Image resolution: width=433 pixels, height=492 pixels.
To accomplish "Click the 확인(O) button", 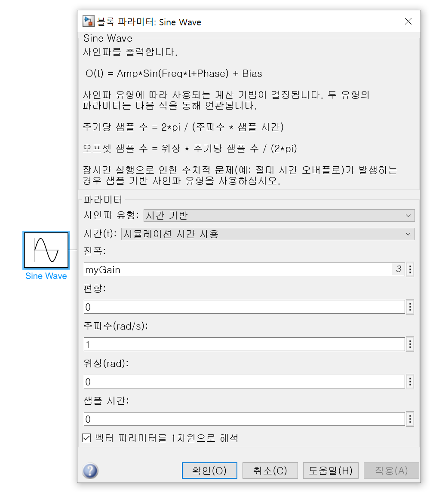I will click(209, 470).
